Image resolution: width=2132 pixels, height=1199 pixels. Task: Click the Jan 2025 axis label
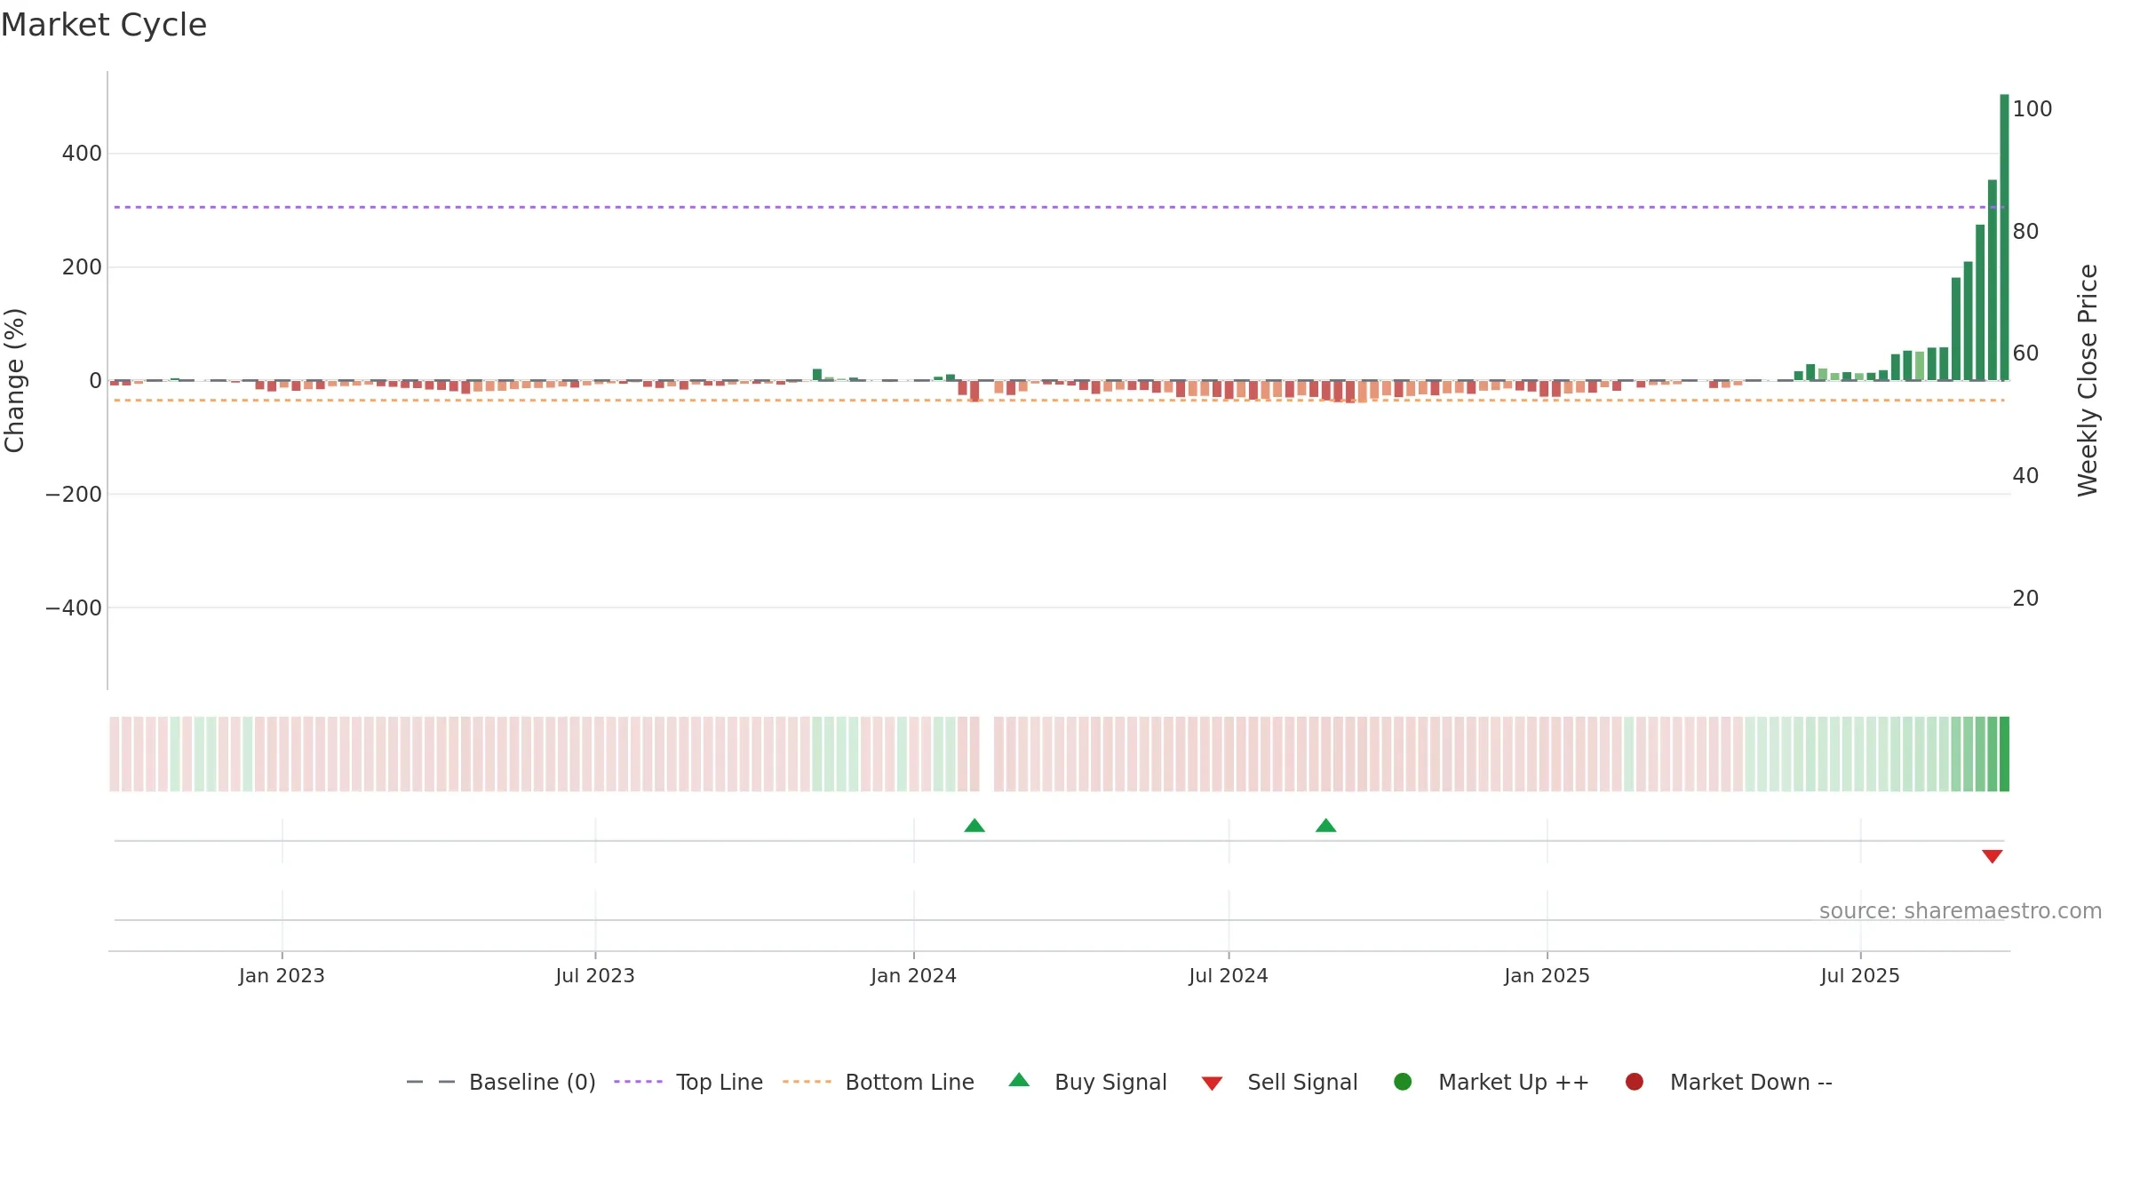[1547, 976]
